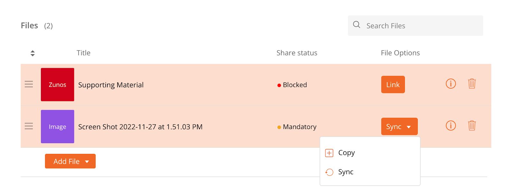Toggle the sort order arrows in header
Viewport: 515px width, 196px height.
click(x=33, y=53)
